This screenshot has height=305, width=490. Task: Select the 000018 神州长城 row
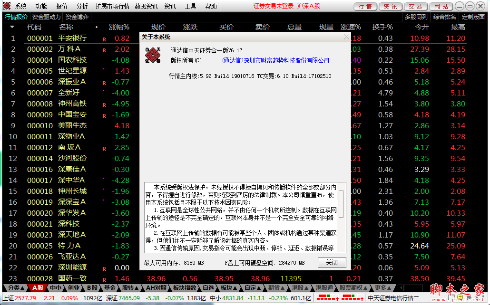[x=235, y=191]
